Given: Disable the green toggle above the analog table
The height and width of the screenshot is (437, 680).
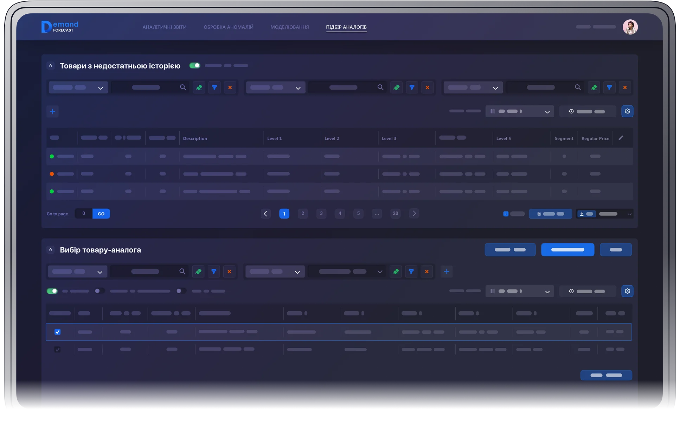Looking at the screenshot, I should click(x=52, y=291).
